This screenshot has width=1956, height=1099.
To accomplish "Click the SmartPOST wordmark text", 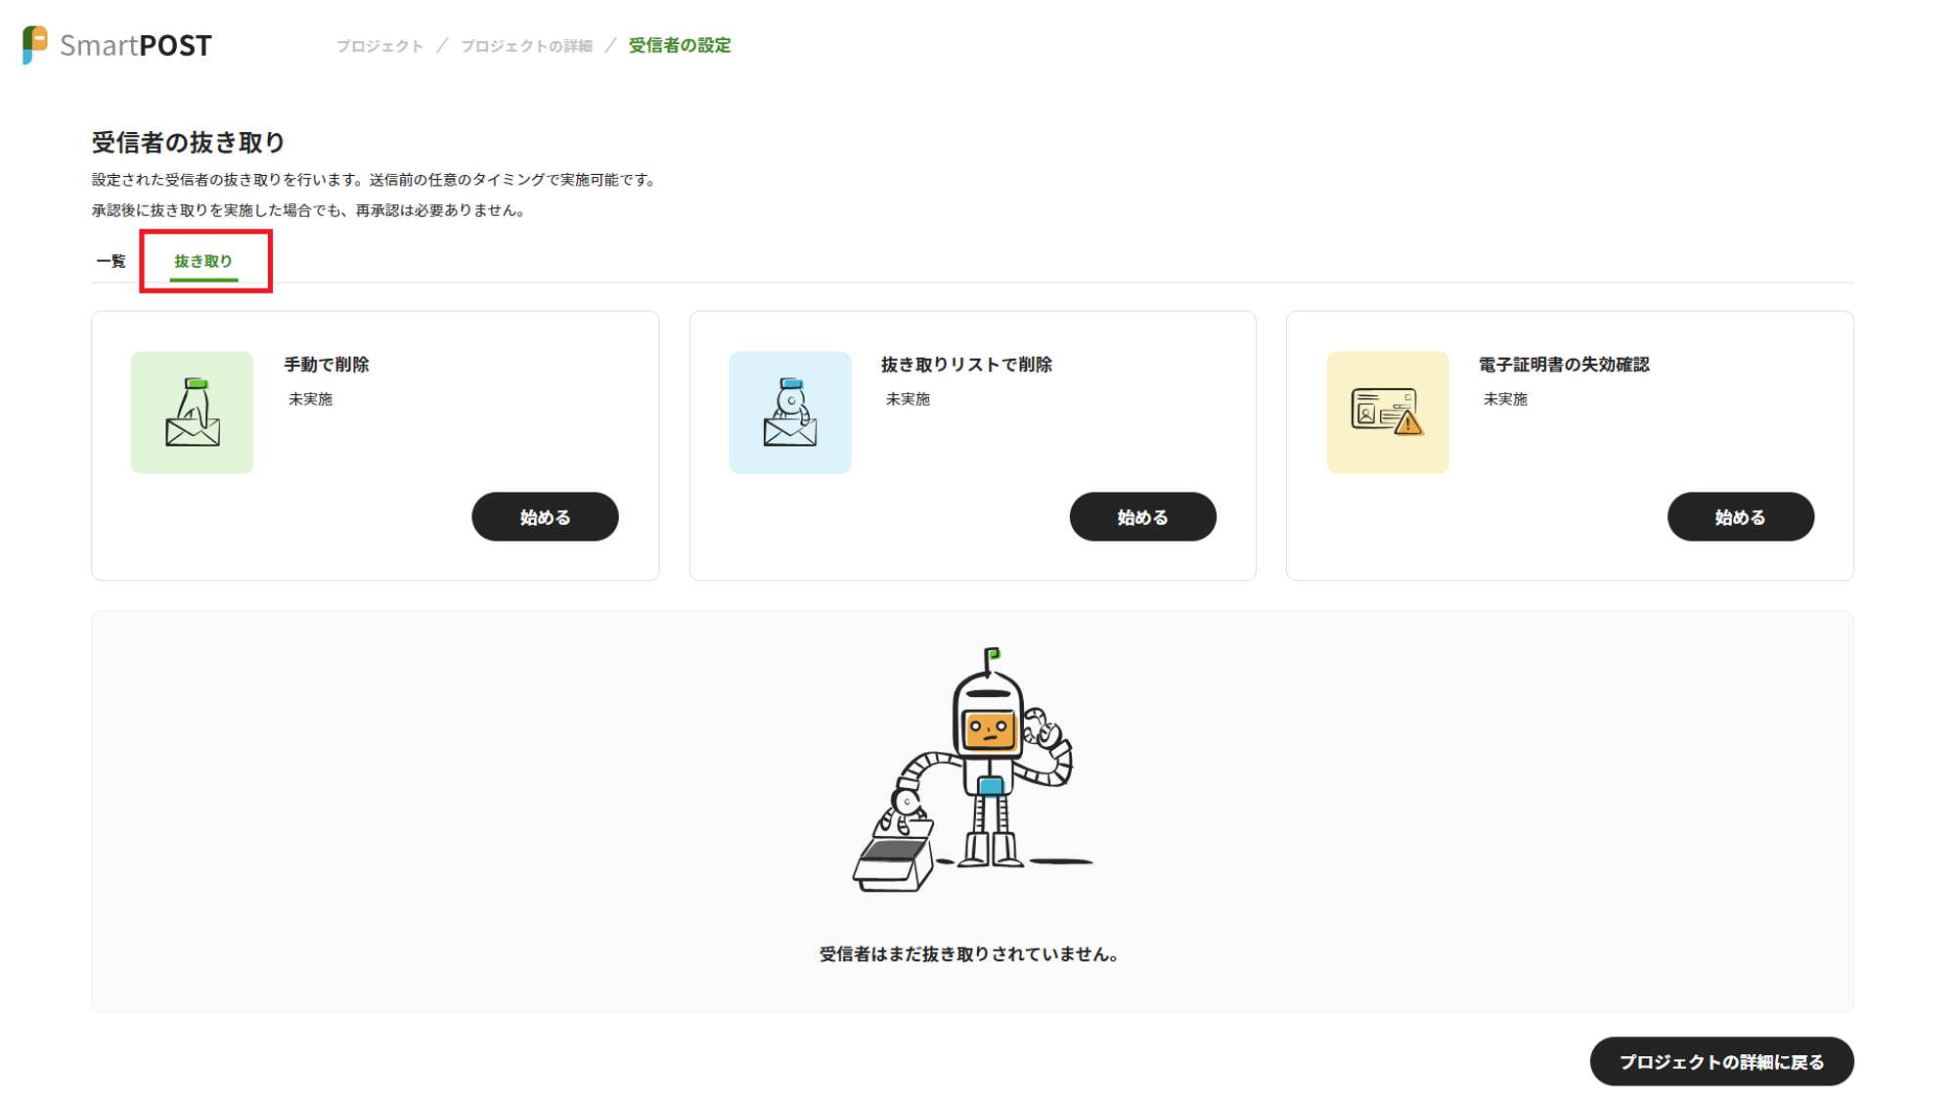I will 136,46.
